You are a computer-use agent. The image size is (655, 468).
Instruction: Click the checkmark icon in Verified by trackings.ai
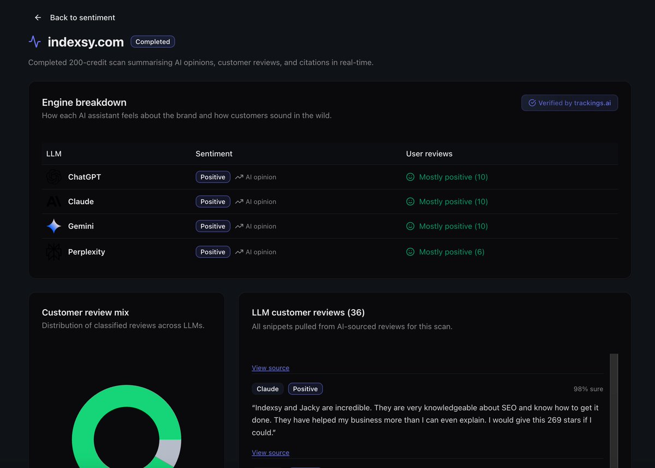point(532,103)
